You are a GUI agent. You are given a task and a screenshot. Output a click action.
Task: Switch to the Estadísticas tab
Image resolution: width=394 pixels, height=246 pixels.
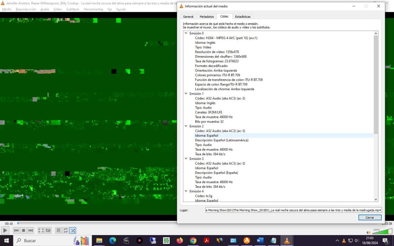[x=243, y=16]
